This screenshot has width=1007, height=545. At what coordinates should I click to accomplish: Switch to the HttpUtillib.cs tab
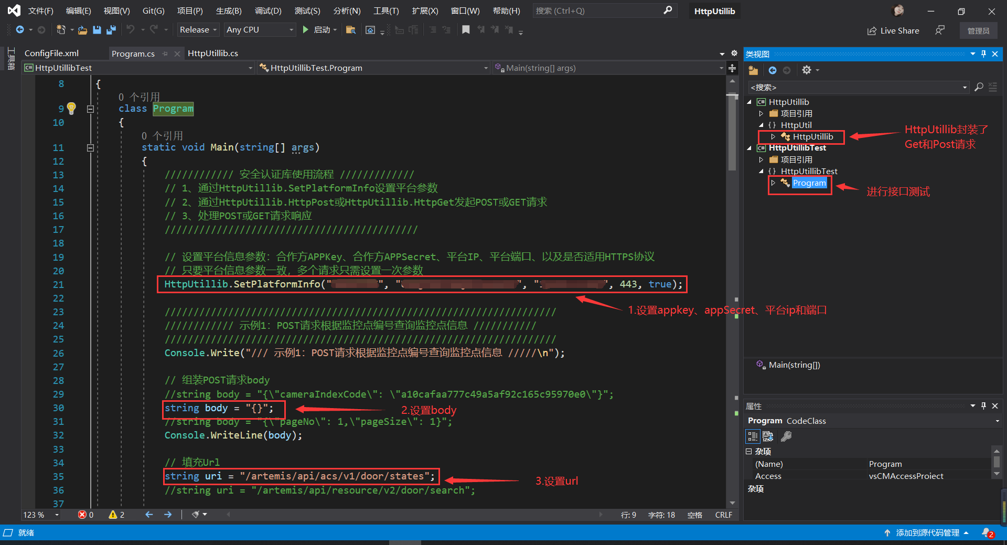click(213, 53)
